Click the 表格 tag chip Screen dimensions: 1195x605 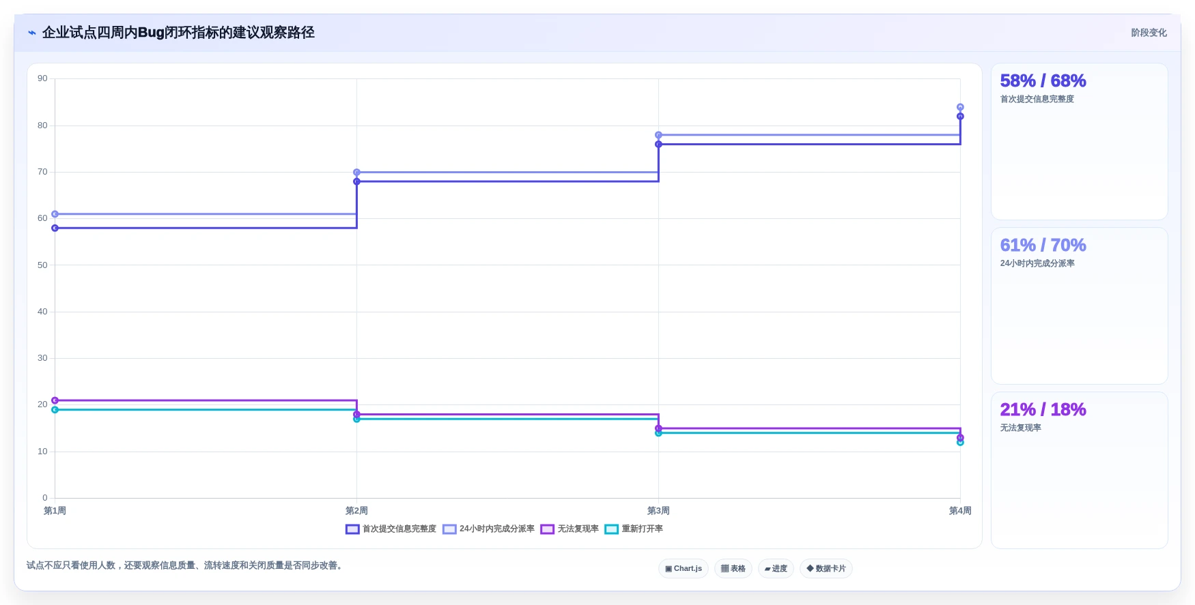[x=733, y=568]
